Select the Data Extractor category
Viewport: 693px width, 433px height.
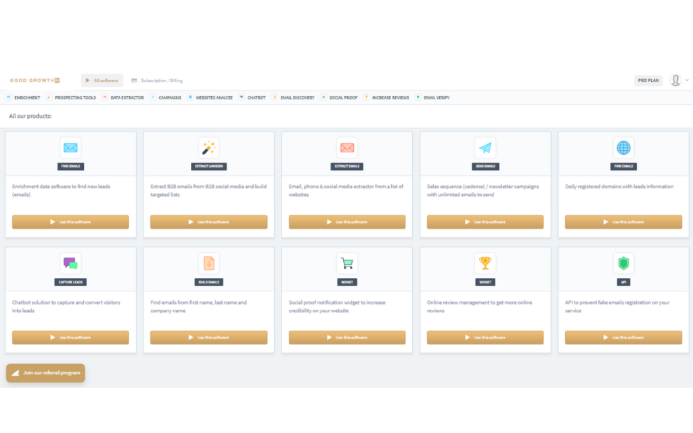(x=123, y=97)
